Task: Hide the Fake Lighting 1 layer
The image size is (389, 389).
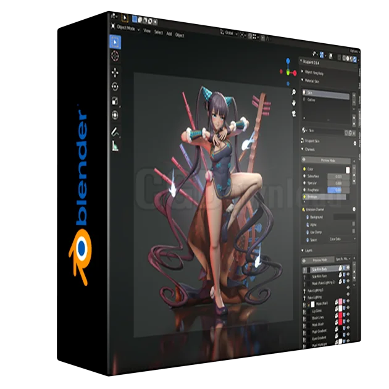Action: click(348, 287)
